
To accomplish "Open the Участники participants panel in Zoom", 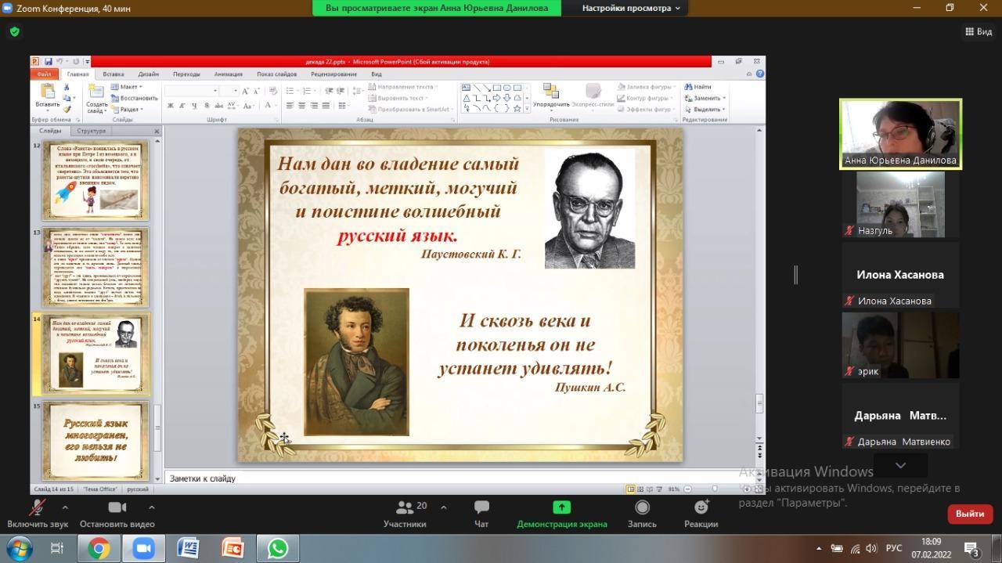I will click(x=405, y=514).
